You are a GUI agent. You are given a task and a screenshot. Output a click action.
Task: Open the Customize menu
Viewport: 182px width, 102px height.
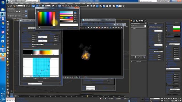click(x=70, y=3)
